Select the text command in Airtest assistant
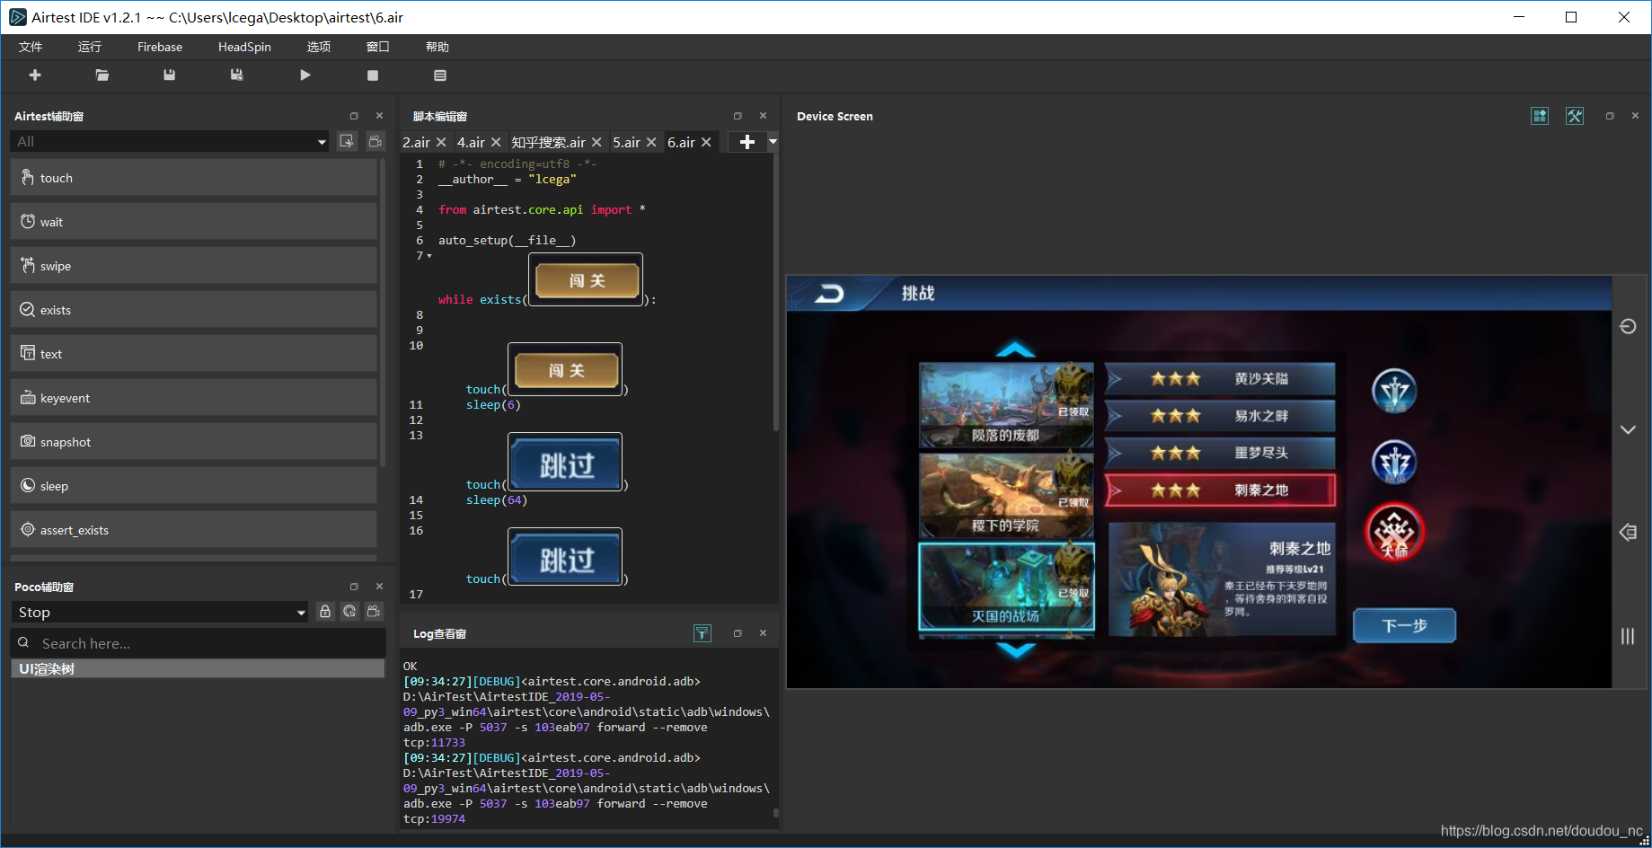 coord(193,354)
